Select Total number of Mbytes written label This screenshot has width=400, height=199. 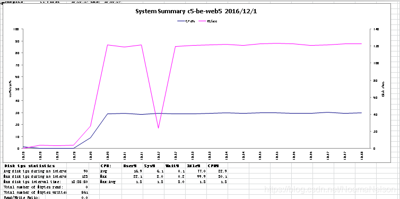click(34, 192)
